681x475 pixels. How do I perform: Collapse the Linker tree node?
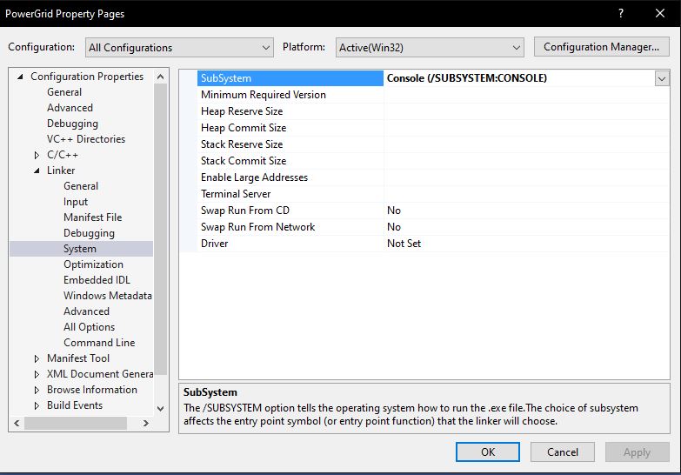coord(37,171)
